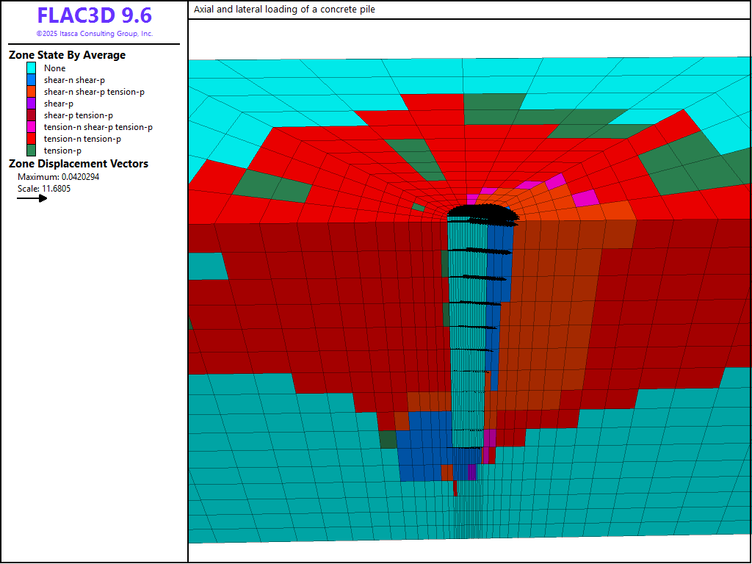Viewport: 752px width, 564px height.
Task: Select the Zone Displacement Vectors heading
Action: (x=78, y=164)
